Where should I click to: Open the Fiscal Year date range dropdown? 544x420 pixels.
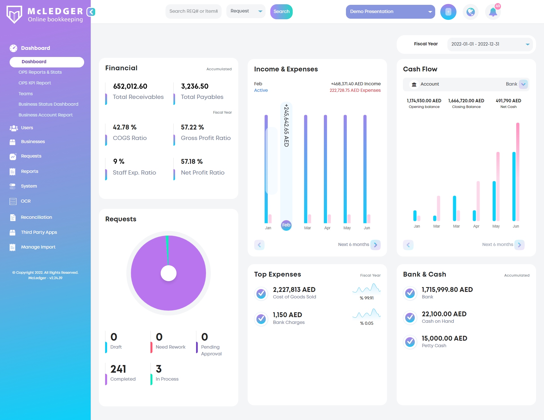pos(490,44)
